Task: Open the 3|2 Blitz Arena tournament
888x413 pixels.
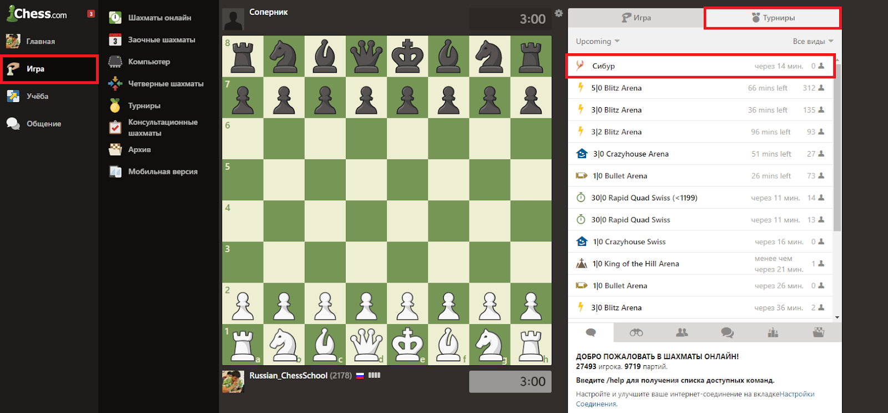Action: click(700, 132)
